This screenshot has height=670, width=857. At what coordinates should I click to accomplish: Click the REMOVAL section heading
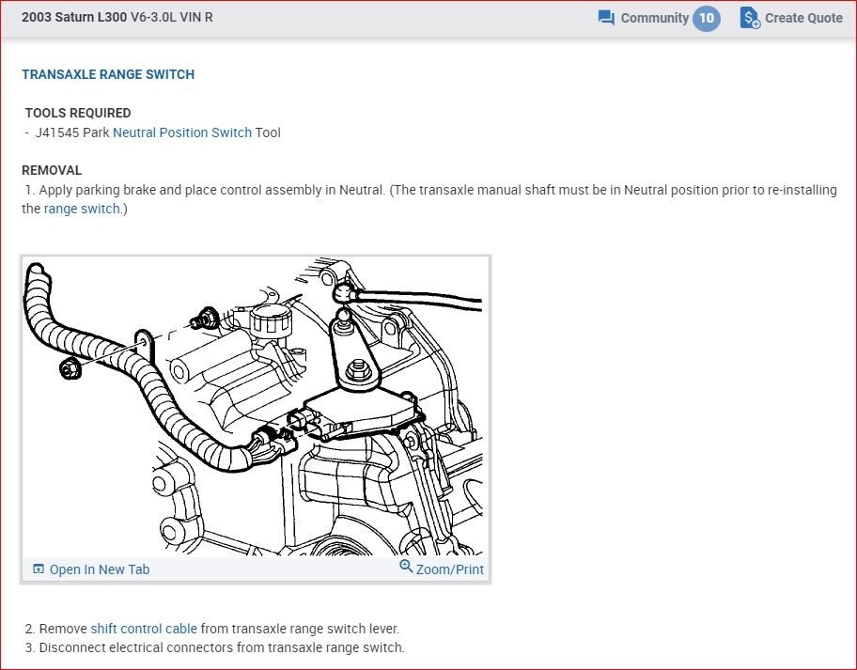click(52, 170)
